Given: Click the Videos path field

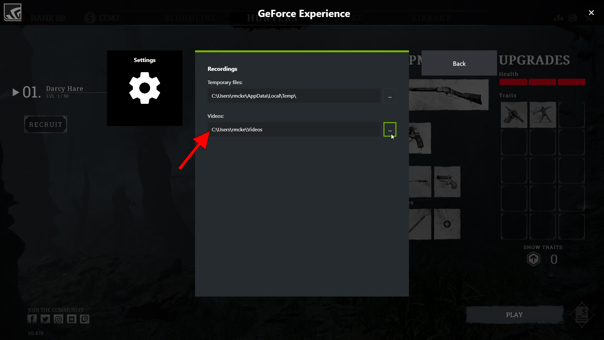Looking at the screenshot, I should [x=294, y=129].
